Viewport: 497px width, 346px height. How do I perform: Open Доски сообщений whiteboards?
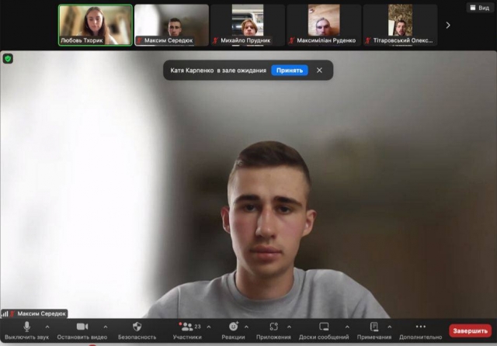(x=324, y=330)
